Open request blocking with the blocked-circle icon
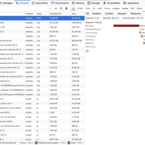 pos(66,8)
